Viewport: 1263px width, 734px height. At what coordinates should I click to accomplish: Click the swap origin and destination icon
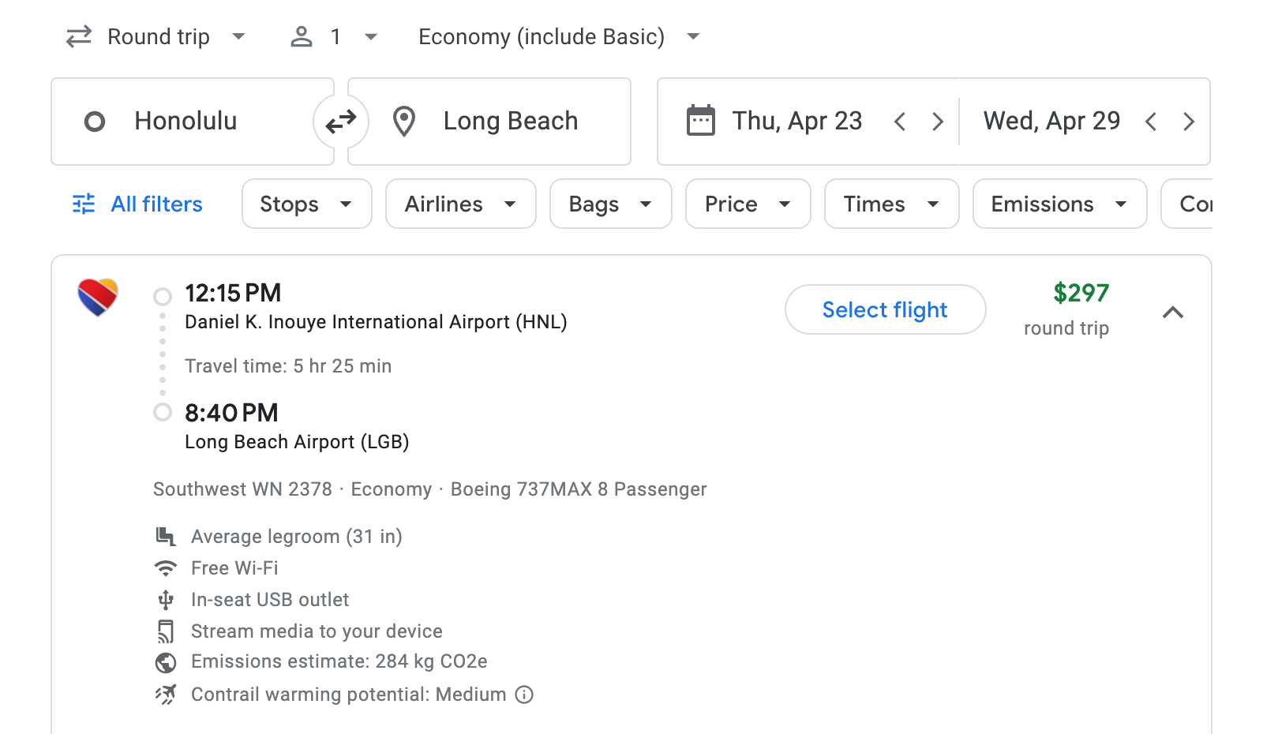tap(340, 121)
